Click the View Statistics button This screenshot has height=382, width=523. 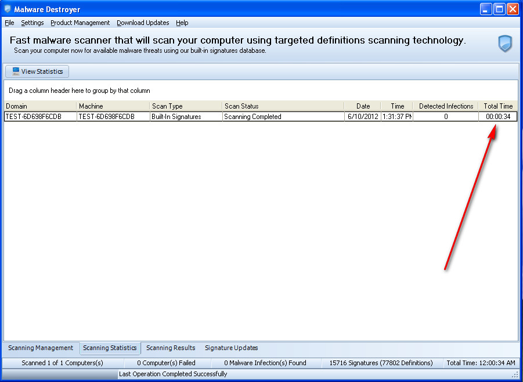[x=37, y=71]
